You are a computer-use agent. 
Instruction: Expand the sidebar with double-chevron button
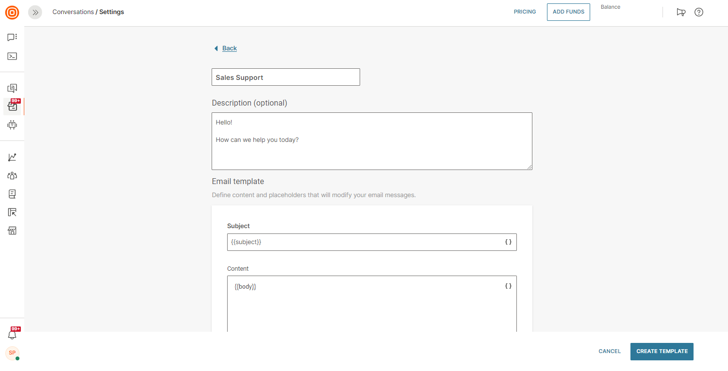coord(35,13)
